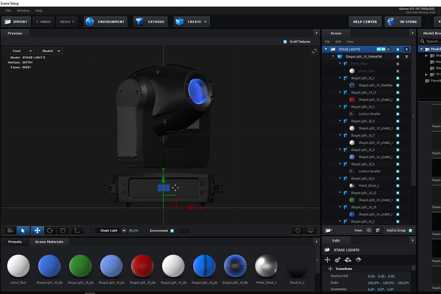Open the Scene panel Edit menu
This screenshot has height=294, width=441.
pos(338,42)
